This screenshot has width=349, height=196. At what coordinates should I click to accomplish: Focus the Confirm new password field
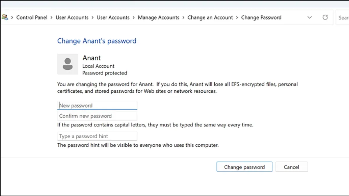pyautogui.click(x=97, y=116)
